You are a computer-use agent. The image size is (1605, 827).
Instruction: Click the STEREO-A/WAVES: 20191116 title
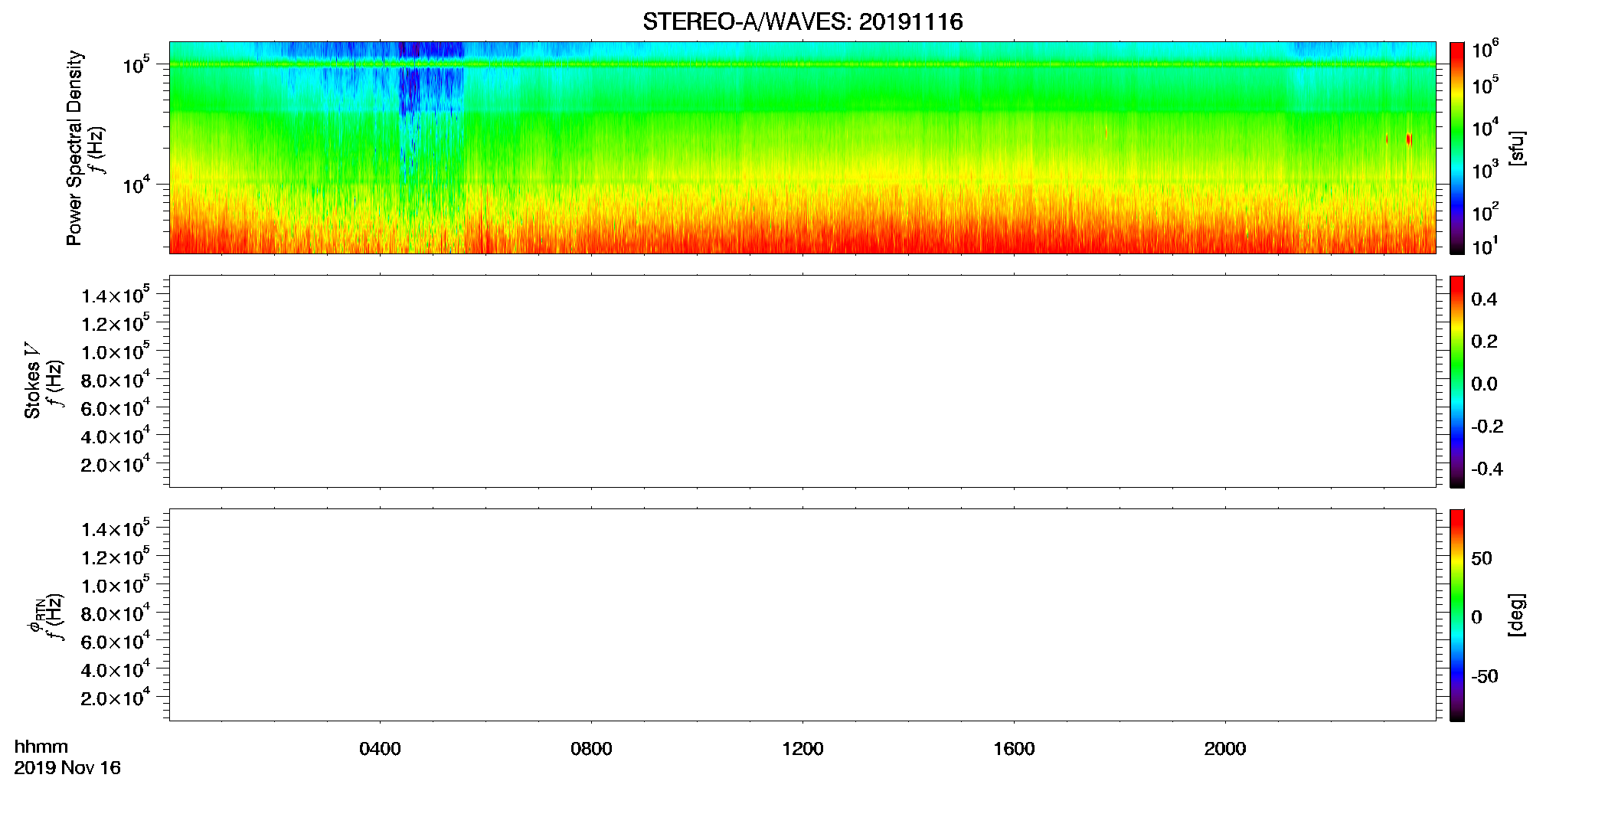[x=802, y=21]
